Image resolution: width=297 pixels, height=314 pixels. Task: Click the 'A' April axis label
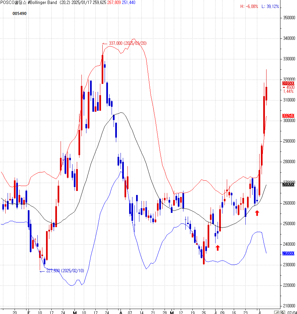click(121, 312)
